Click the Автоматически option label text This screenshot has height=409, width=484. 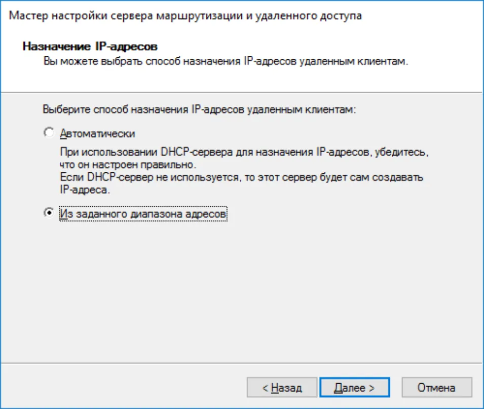(x=97, y=134)
